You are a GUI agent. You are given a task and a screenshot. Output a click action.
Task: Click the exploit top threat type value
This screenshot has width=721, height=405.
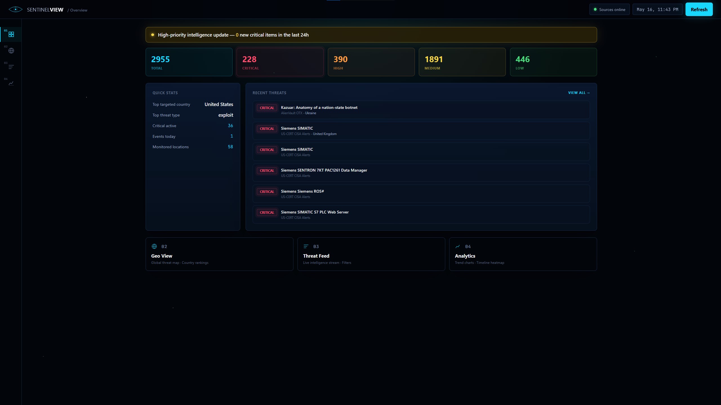click(226, 115)
